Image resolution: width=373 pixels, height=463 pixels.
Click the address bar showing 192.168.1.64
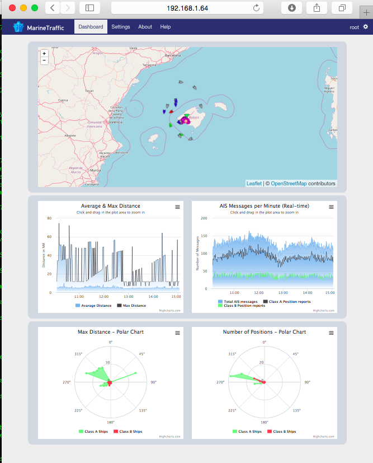187,8
